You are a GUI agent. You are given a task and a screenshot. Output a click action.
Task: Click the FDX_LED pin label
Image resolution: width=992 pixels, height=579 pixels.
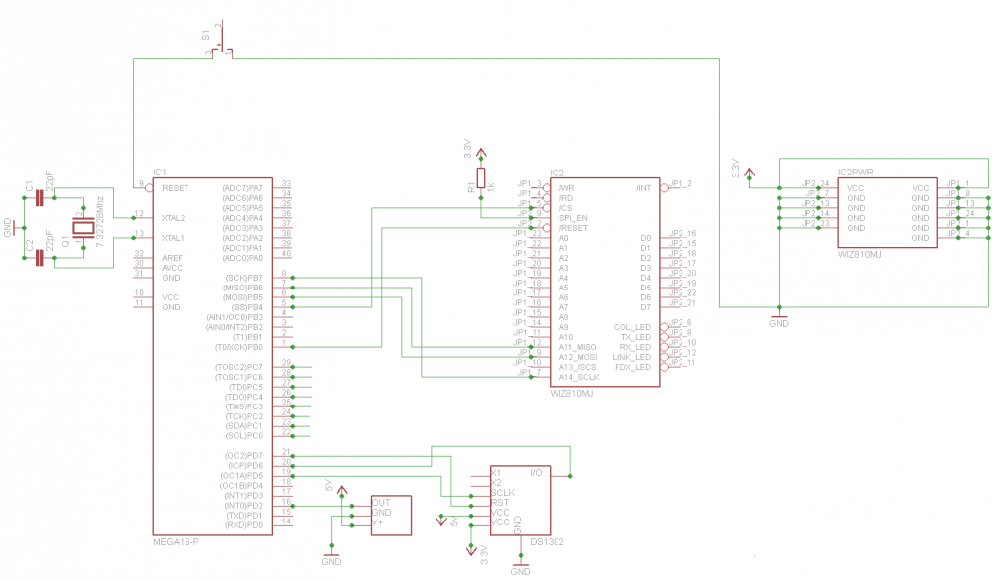pos(633,367)
